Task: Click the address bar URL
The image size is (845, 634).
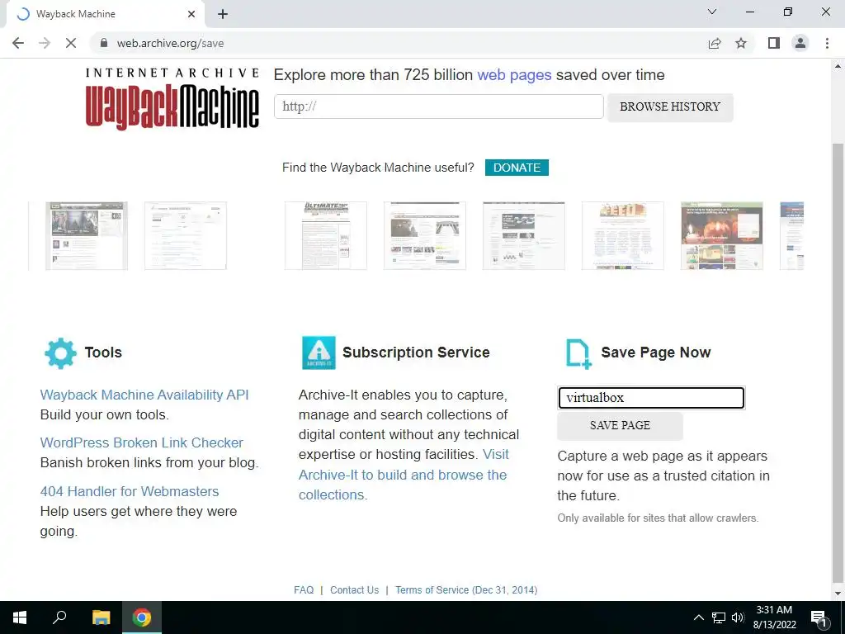Action: 170,43
